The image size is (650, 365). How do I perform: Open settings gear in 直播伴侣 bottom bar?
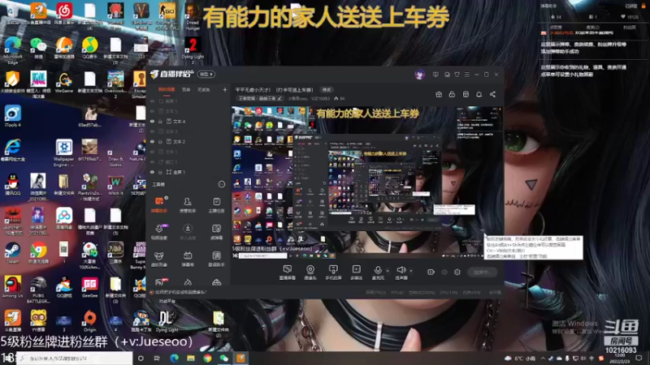coord(457,272)
